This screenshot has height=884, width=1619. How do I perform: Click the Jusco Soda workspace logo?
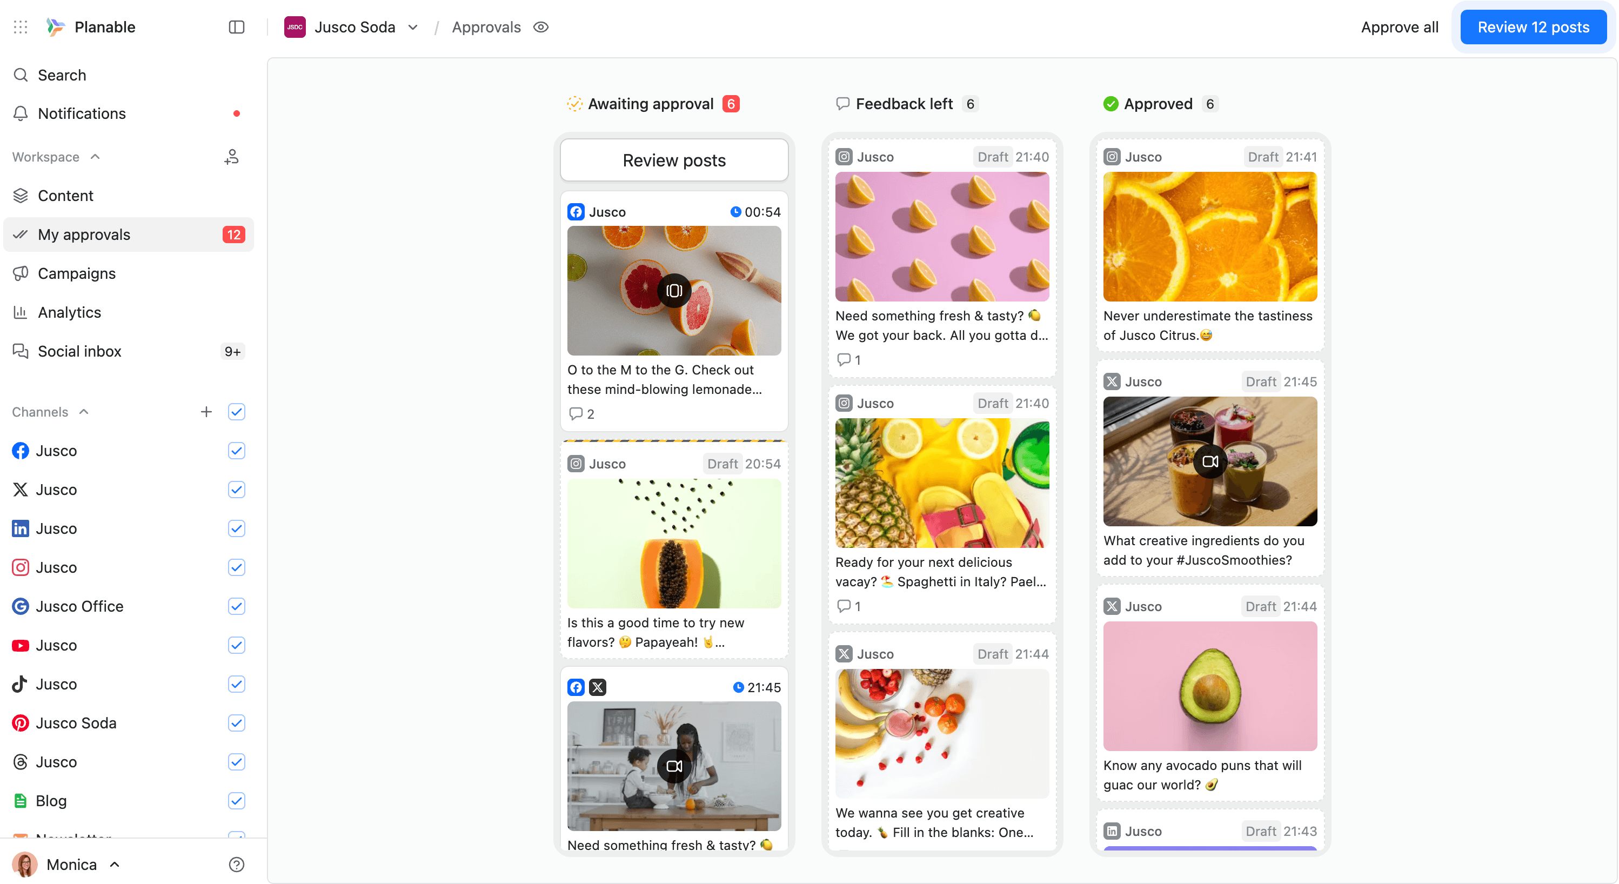(295, 27)
